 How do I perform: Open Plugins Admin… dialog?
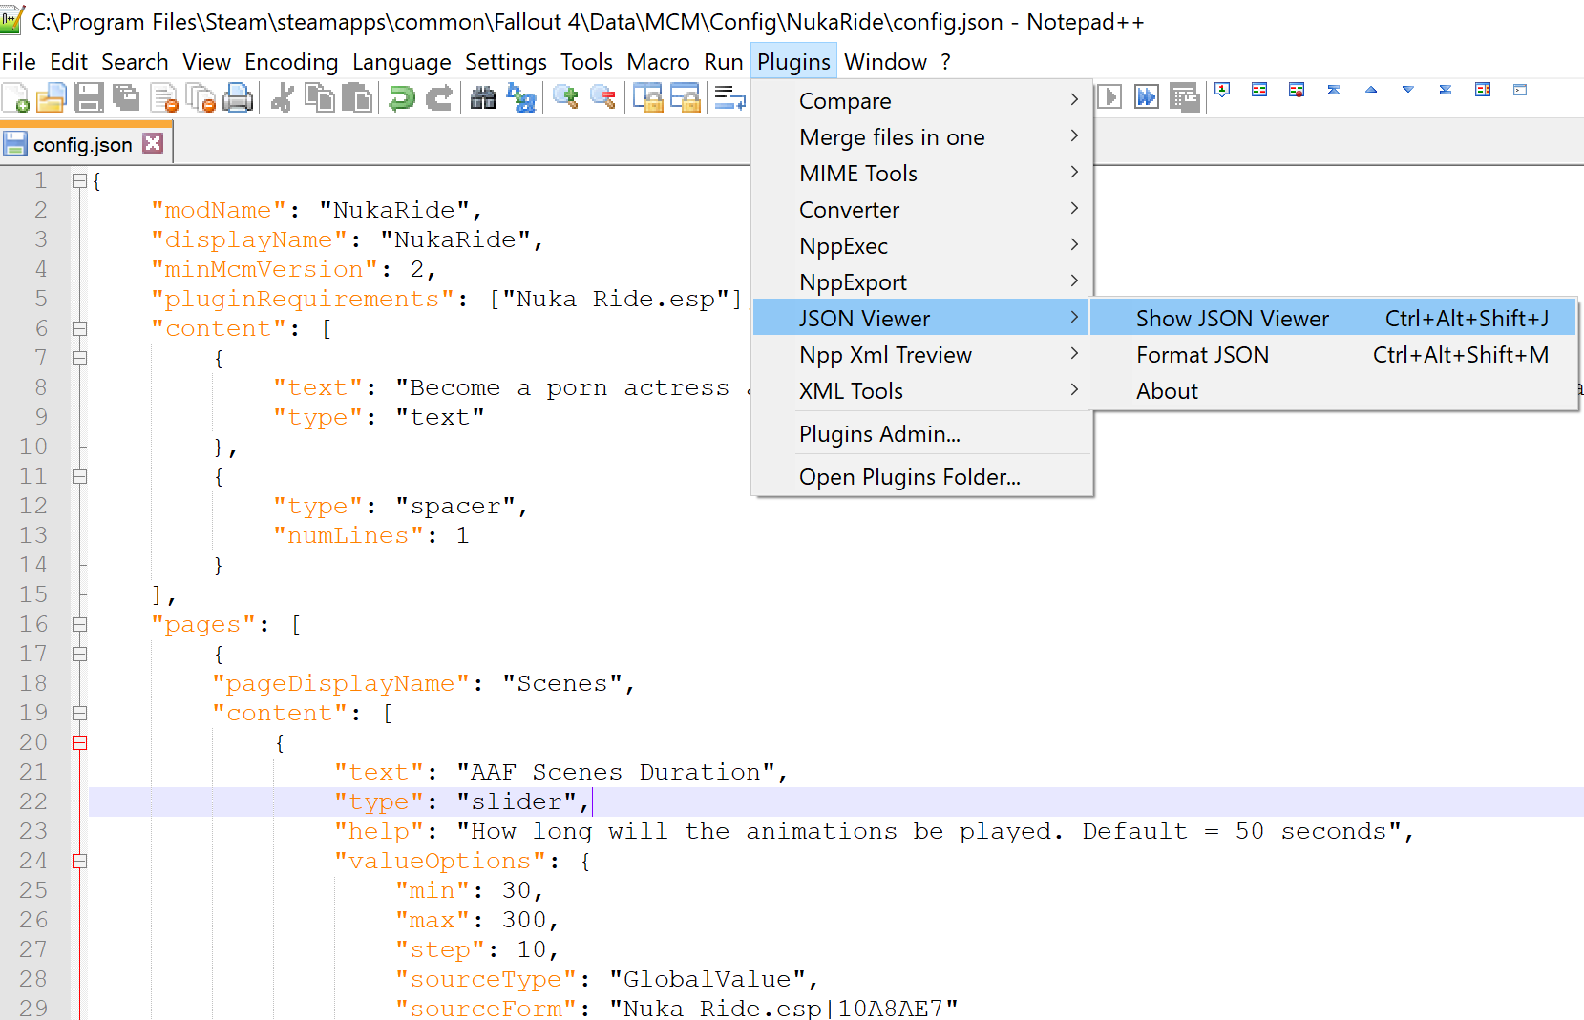(922, 433)
